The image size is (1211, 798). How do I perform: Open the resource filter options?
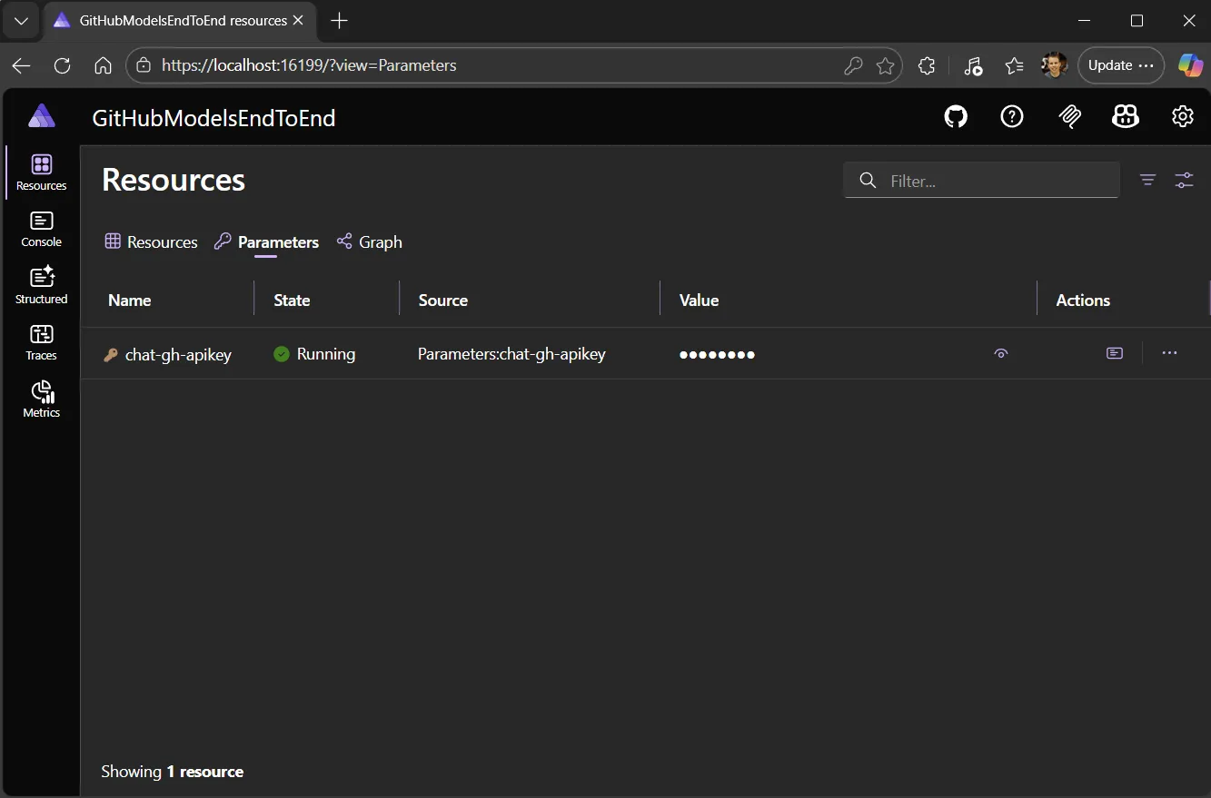click(1146, 180)
